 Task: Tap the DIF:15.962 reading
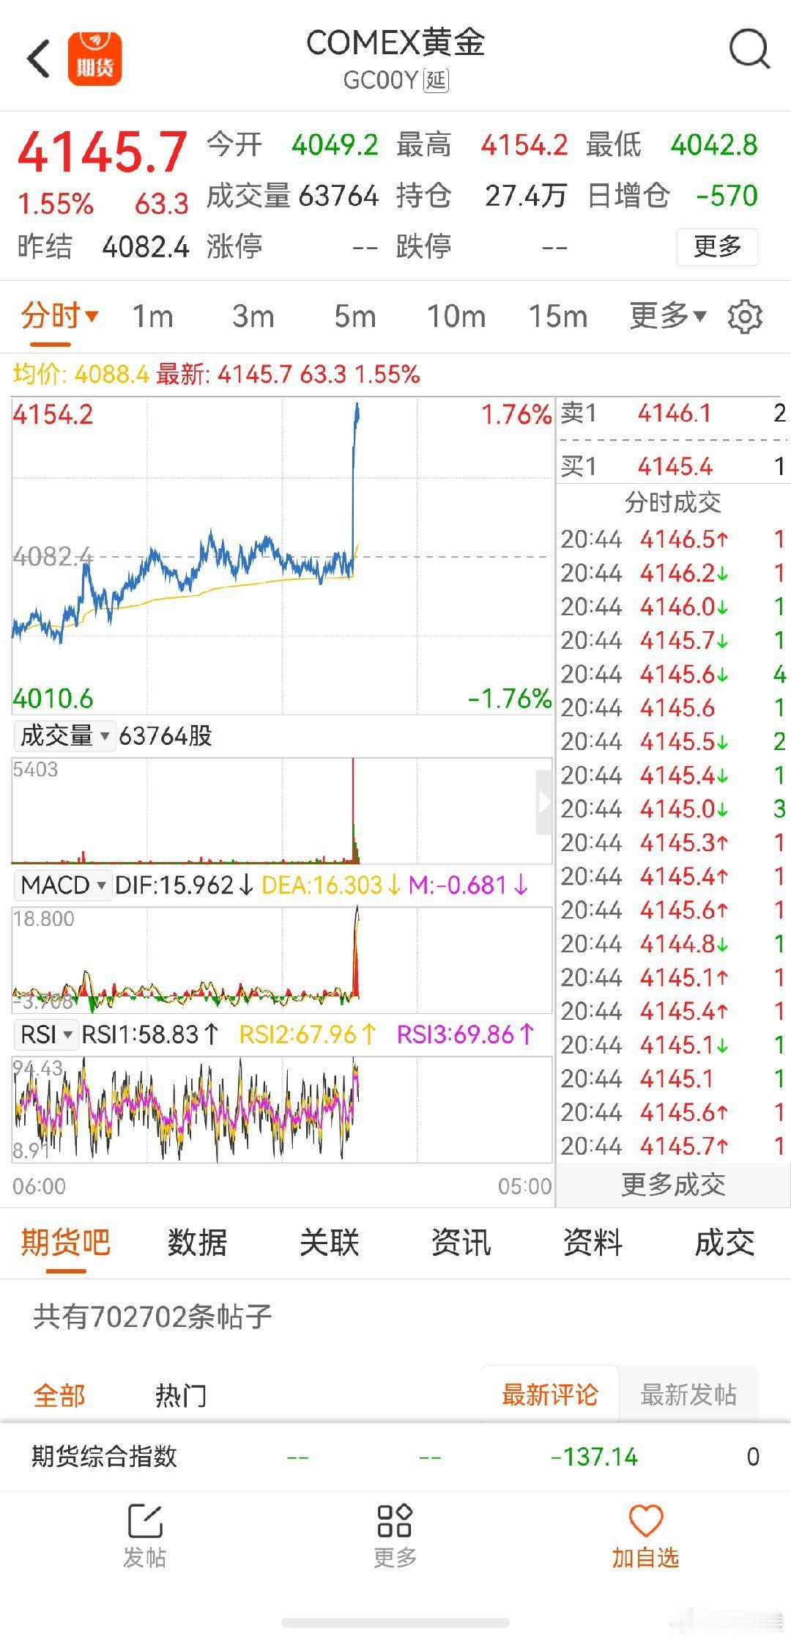click(184, 885)
